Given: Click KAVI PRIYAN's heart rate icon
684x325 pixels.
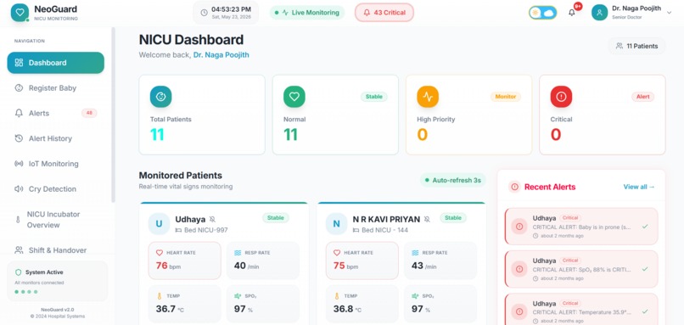Looking at the screenshot, I should [x=336, y=253].
